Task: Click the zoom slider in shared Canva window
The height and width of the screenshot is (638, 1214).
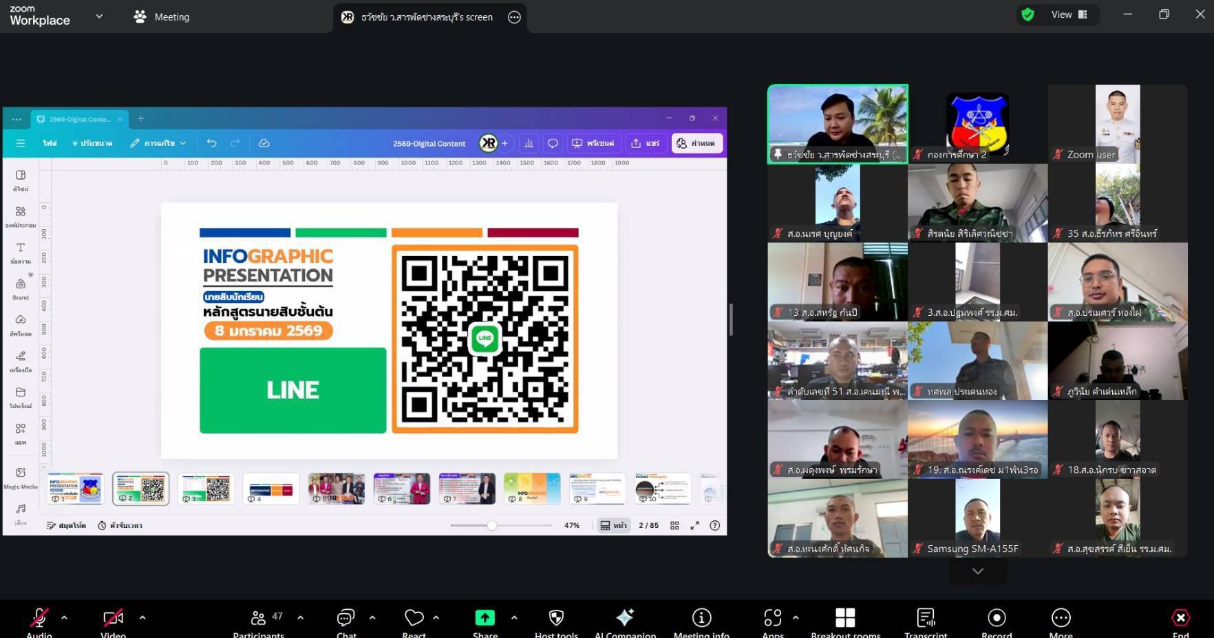Action: 491,526
